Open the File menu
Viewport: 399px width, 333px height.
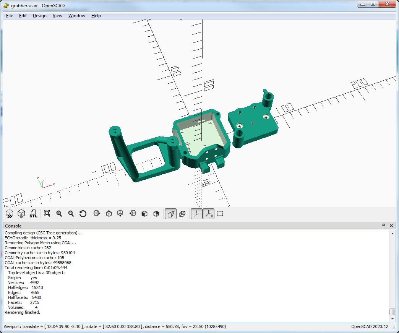[10, 16]
